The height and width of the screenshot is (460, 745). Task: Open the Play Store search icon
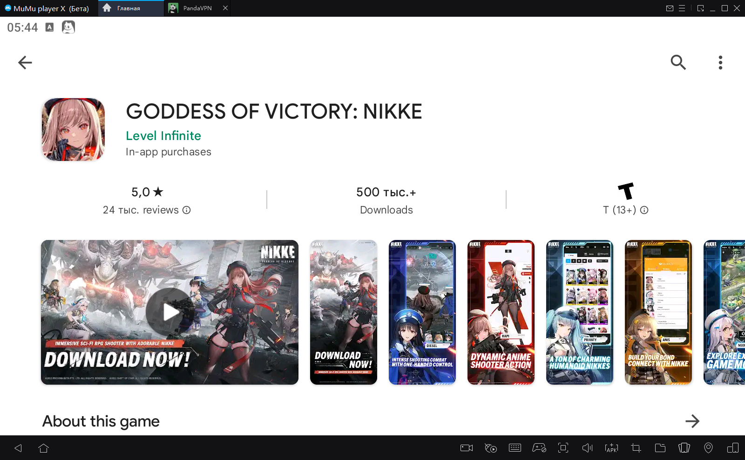tap(678, 62)
